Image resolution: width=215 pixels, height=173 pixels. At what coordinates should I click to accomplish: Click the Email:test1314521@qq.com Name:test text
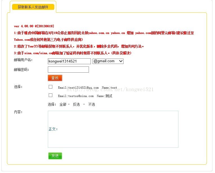click(x=88, y=87)
